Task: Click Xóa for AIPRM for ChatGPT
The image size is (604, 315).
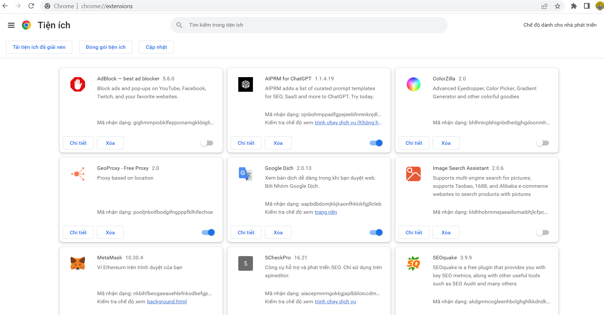Action: [x=278, y=143]
